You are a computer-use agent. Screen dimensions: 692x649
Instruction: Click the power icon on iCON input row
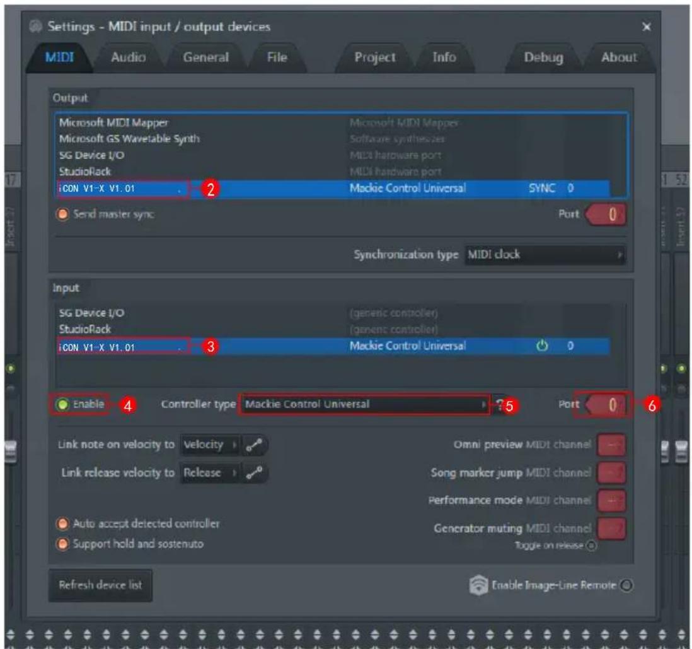click(x=541, y=346)
